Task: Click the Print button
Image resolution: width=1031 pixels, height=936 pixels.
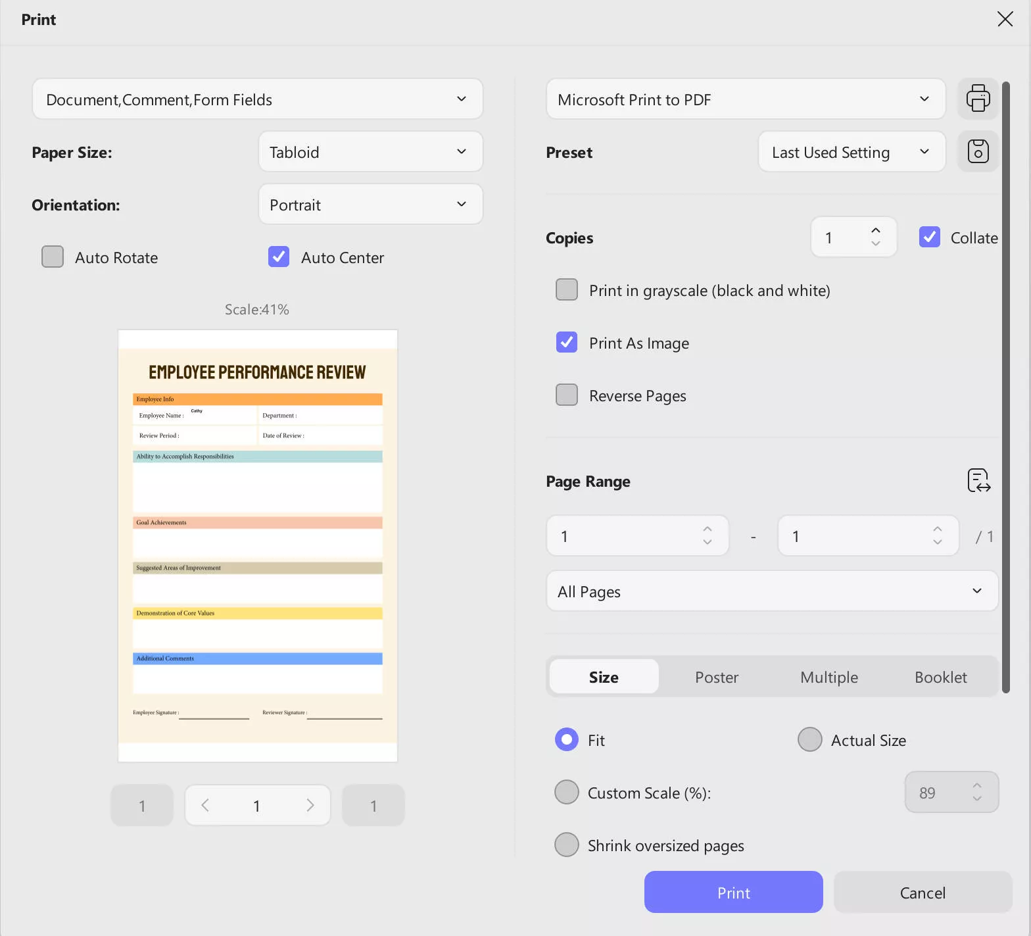Action: coord(734,892)
